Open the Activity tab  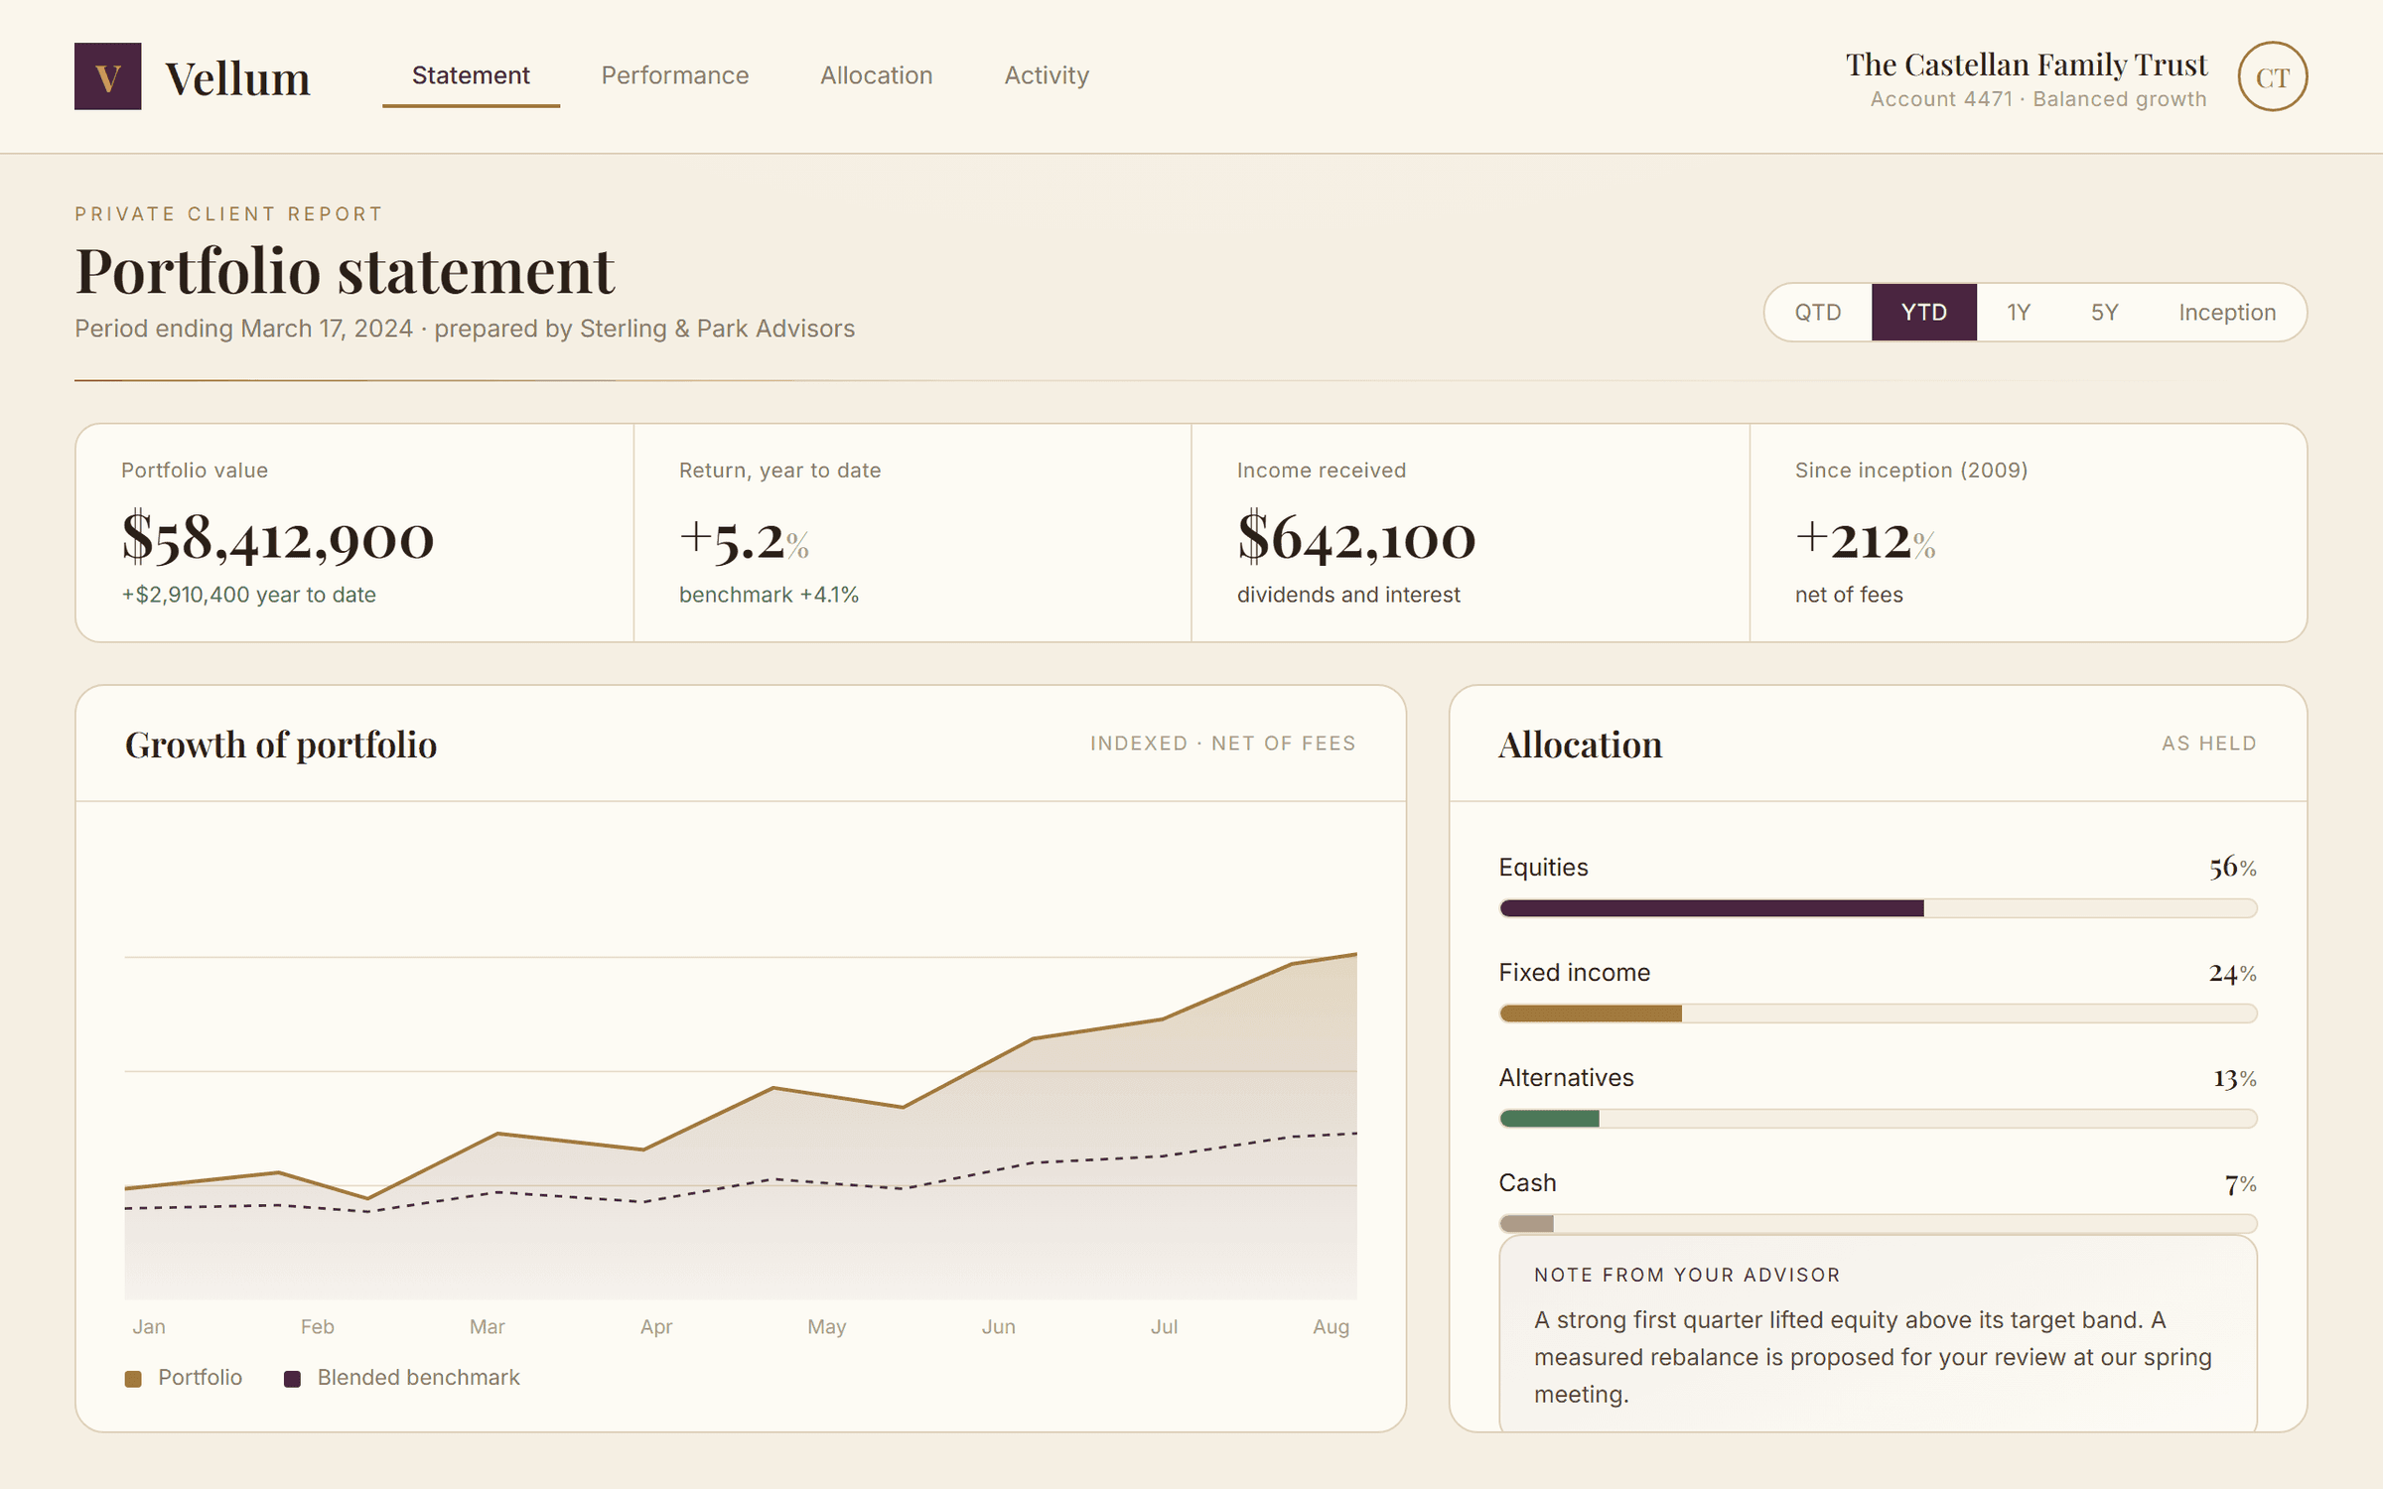pyautogui.click(x=1047, y=75)
